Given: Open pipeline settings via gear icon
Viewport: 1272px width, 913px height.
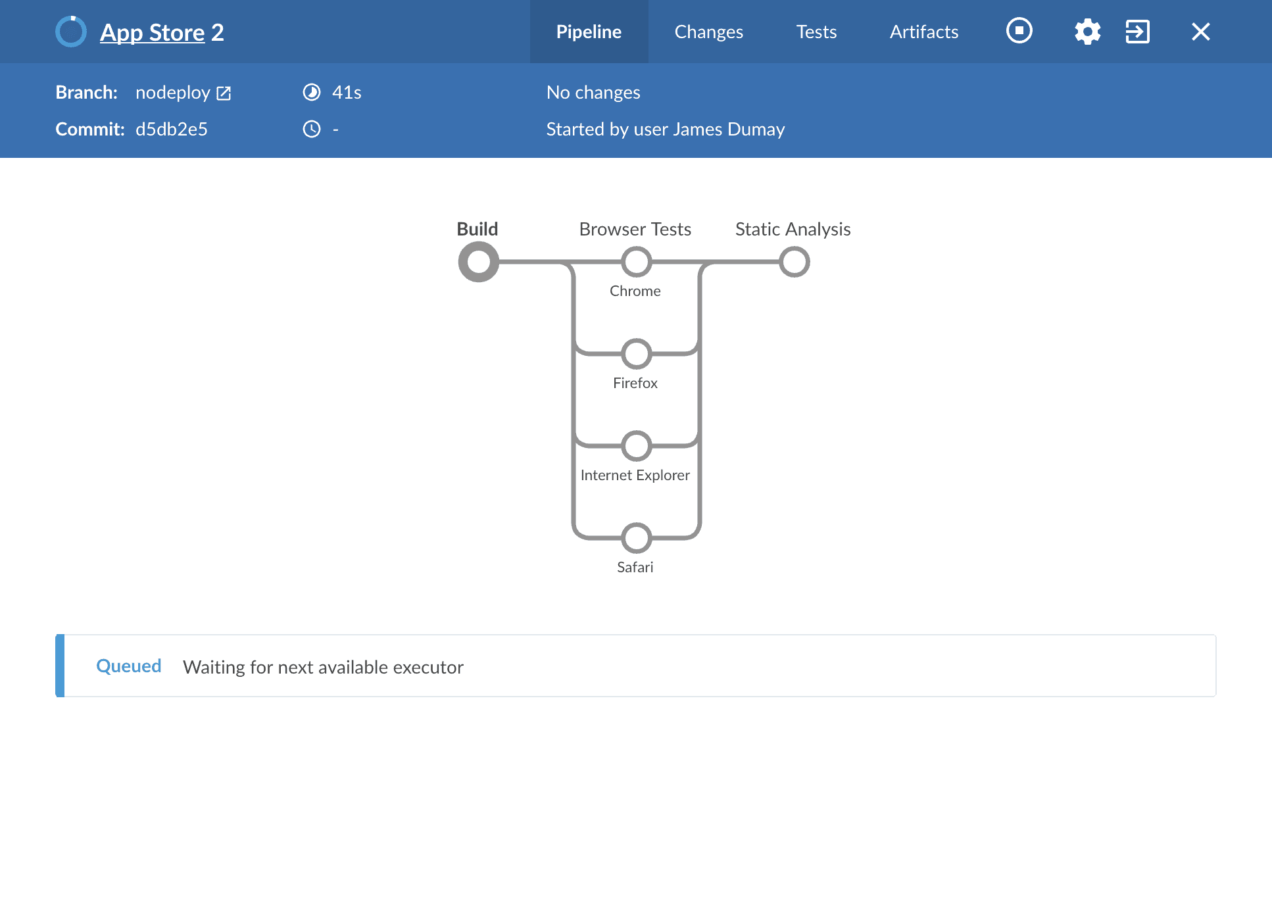Looking at the screenshot, I should click(1087, 32).
